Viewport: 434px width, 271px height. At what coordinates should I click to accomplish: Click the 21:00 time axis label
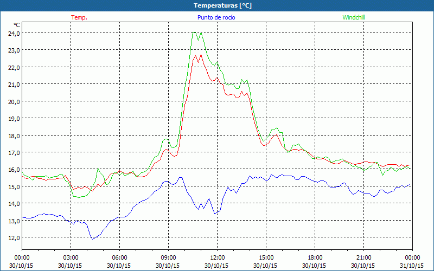[x=363, y=258]
